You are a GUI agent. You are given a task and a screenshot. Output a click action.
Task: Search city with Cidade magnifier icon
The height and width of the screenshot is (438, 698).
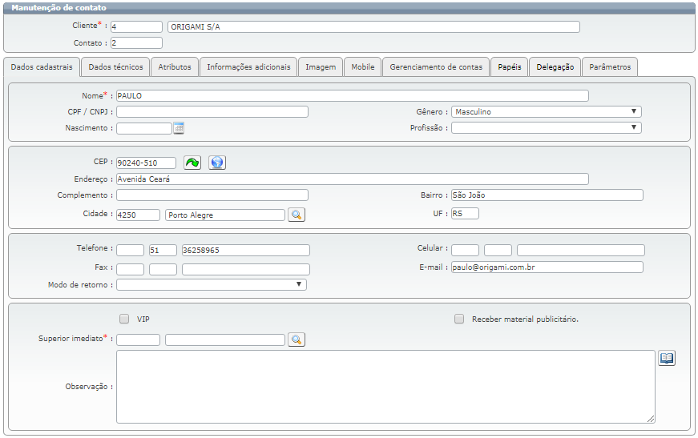coord(297,215)
